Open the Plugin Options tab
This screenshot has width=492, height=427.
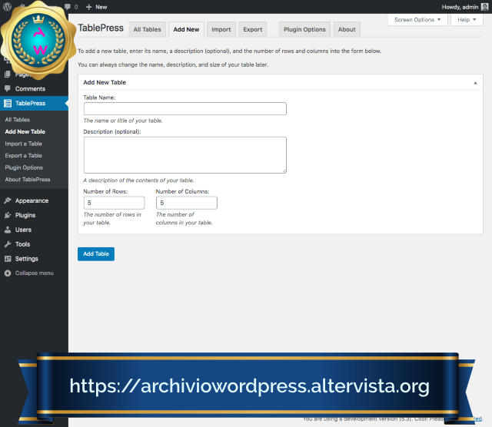(304, 29)
